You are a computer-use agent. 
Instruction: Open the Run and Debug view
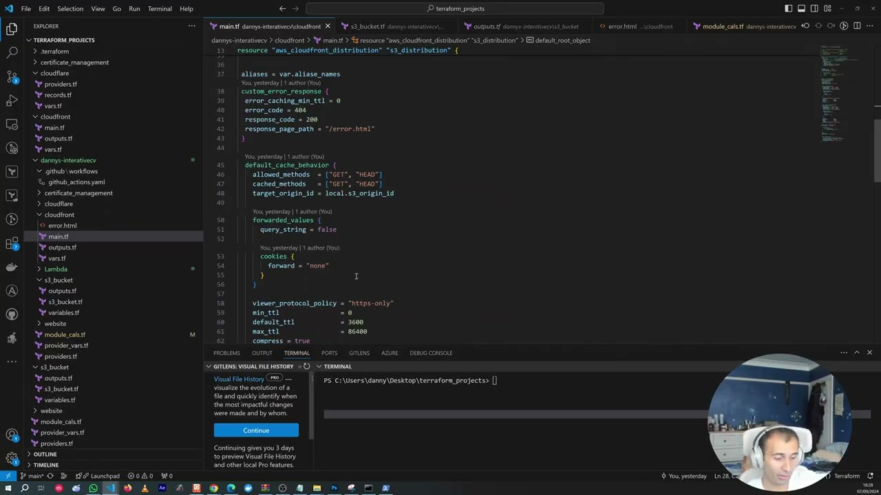(x=12, y=100)
